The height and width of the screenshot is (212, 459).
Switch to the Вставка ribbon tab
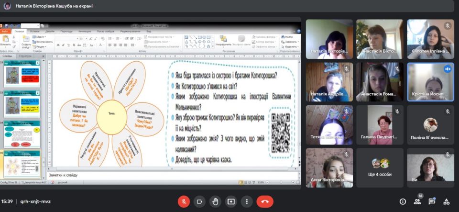coord(34,31)
